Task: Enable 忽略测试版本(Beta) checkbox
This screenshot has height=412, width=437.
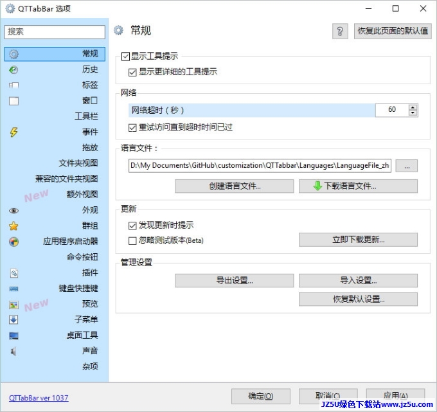Action: click(132, 240)
